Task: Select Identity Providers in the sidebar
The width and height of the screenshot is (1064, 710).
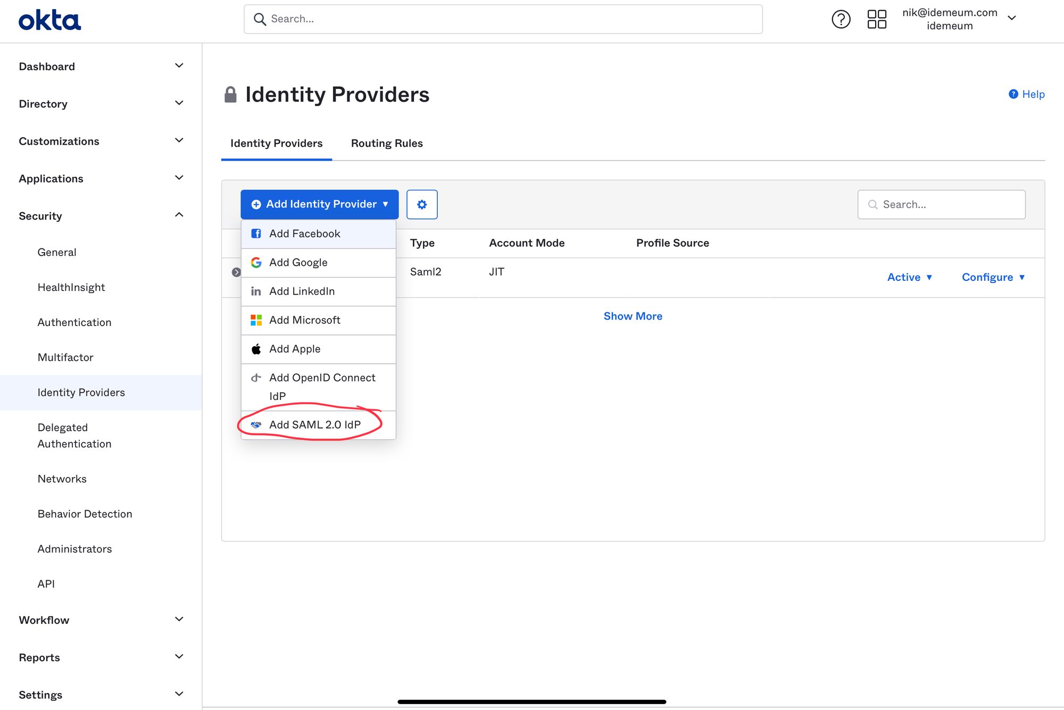Action: tap(101, 392)
